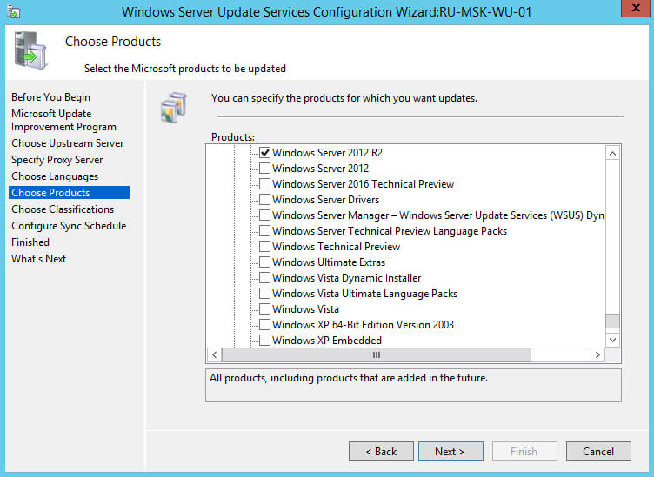Open the Specify Proxy Server step

pyautogui.click(x=57, y=160)
